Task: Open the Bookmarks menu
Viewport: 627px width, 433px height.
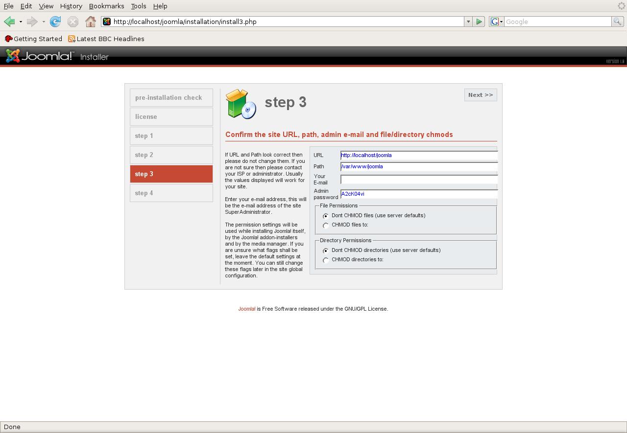Action: (106, 6)
